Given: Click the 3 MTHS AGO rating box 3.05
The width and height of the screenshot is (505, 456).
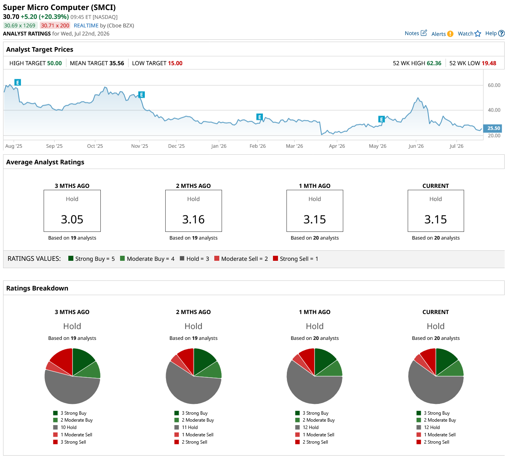Looking at the screenshot, I should [x=72, y=211].
